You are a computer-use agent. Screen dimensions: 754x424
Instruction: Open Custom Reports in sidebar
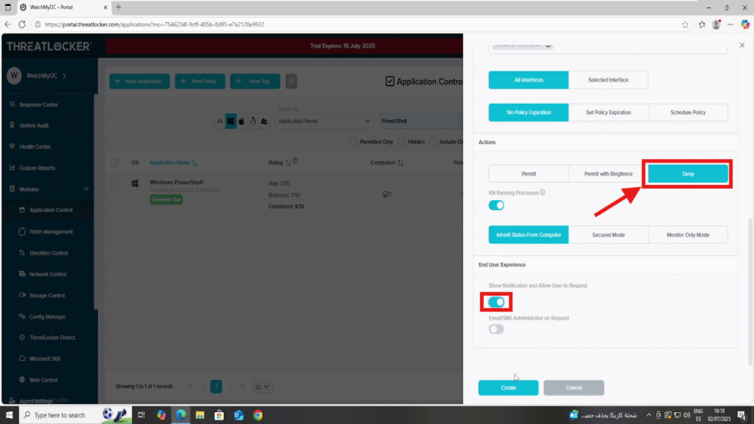(x=37, y=168)
